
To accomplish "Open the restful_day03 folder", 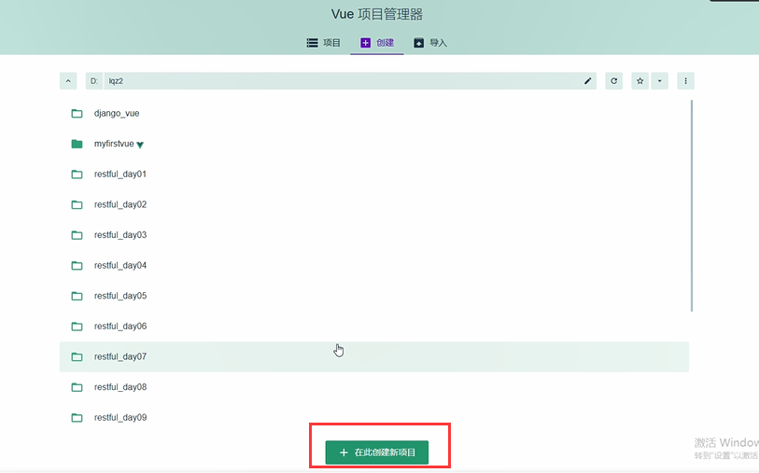I will click(x=374, y=235).
